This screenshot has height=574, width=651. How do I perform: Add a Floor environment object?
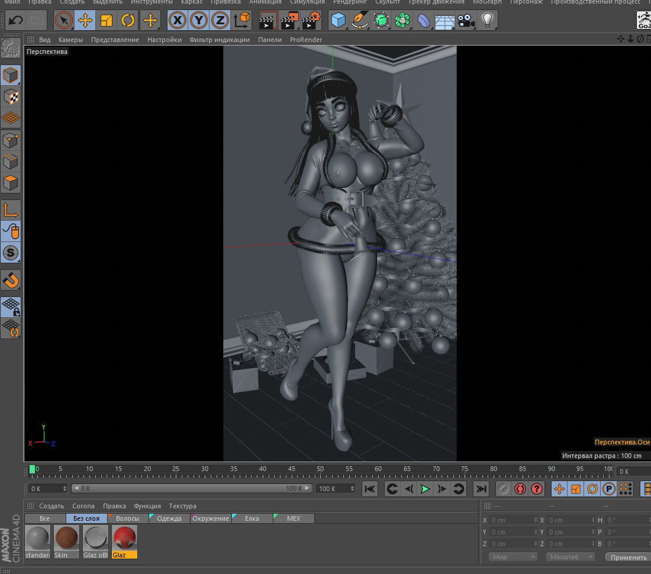tap(444, 20)
